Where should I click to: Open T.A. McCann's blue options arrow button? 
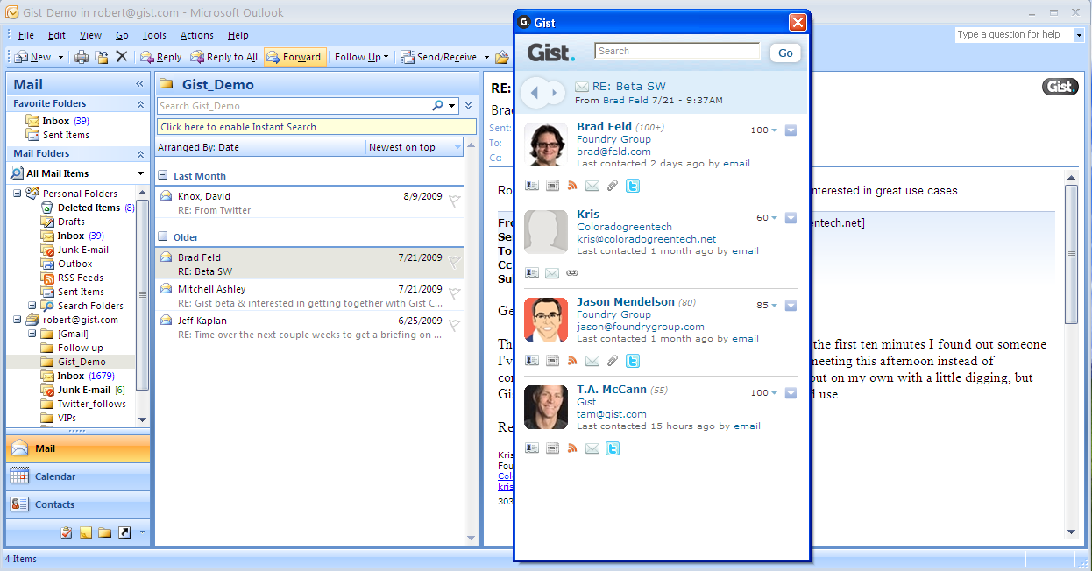(x=791, y=393)
